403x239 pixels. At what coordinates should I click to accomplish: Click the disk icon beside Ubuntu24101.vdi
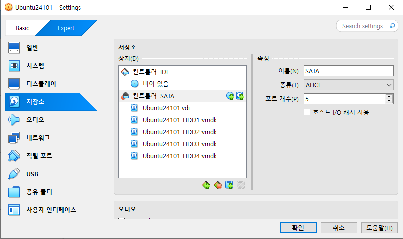[134, 108]
